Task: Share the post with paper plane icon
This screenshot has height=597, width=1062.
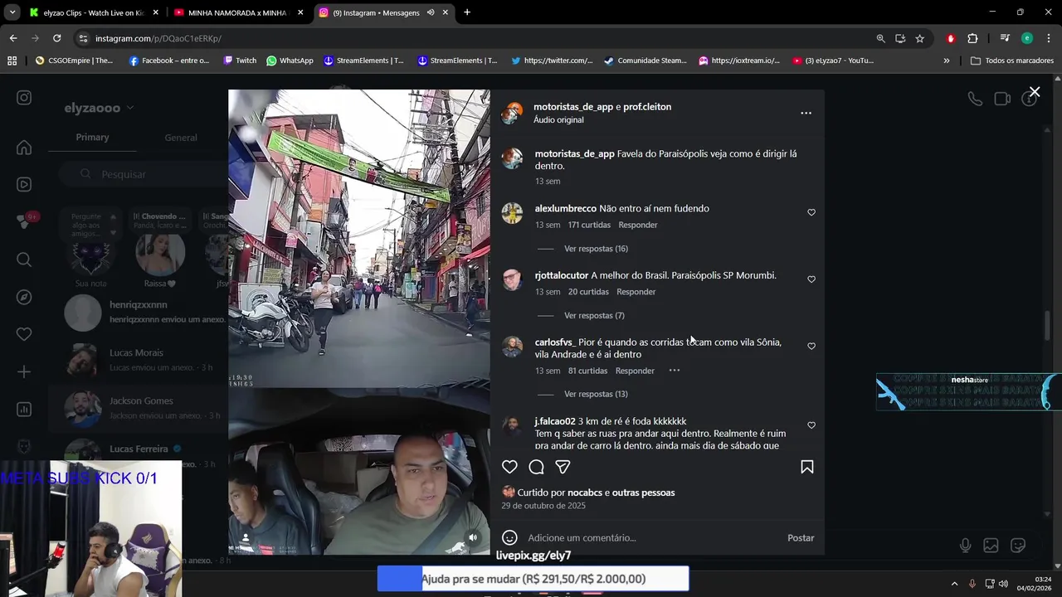Action: [x=563, y=467]
